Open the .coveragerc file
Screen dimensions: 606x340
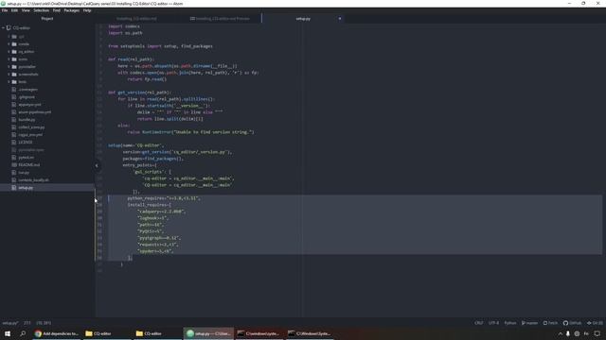[x=27, y=90]
